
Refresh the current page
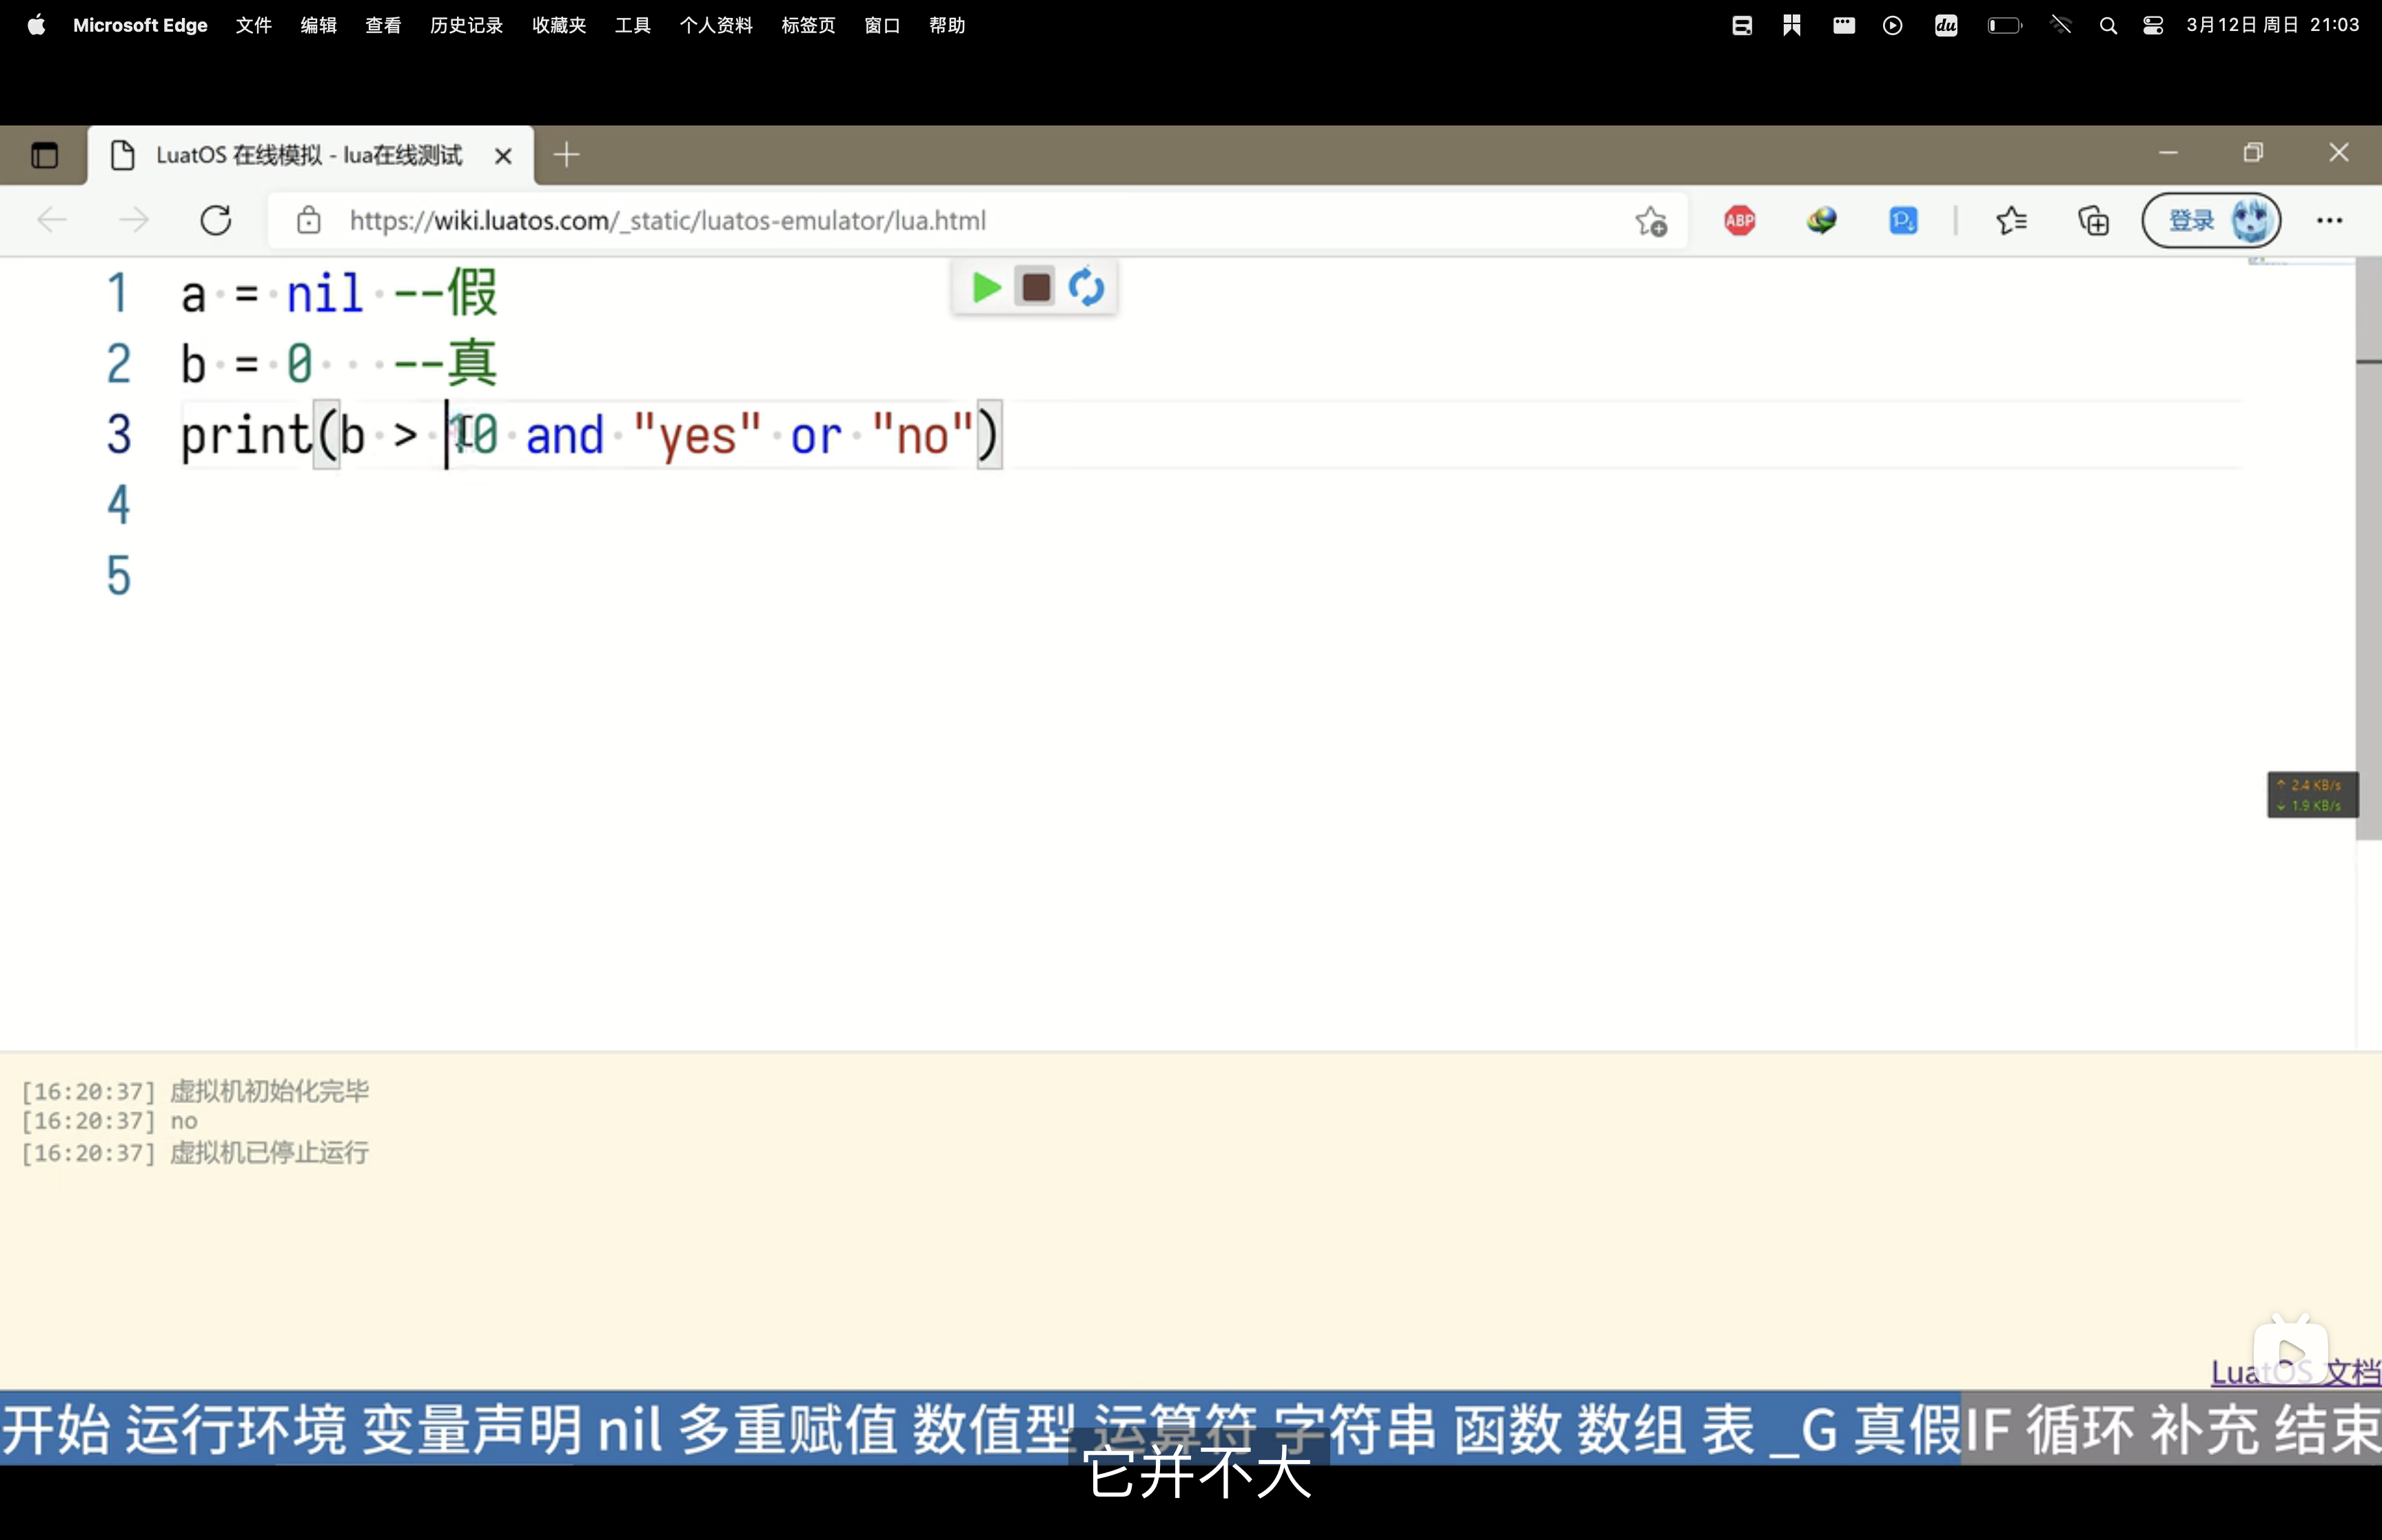(216, 220)
